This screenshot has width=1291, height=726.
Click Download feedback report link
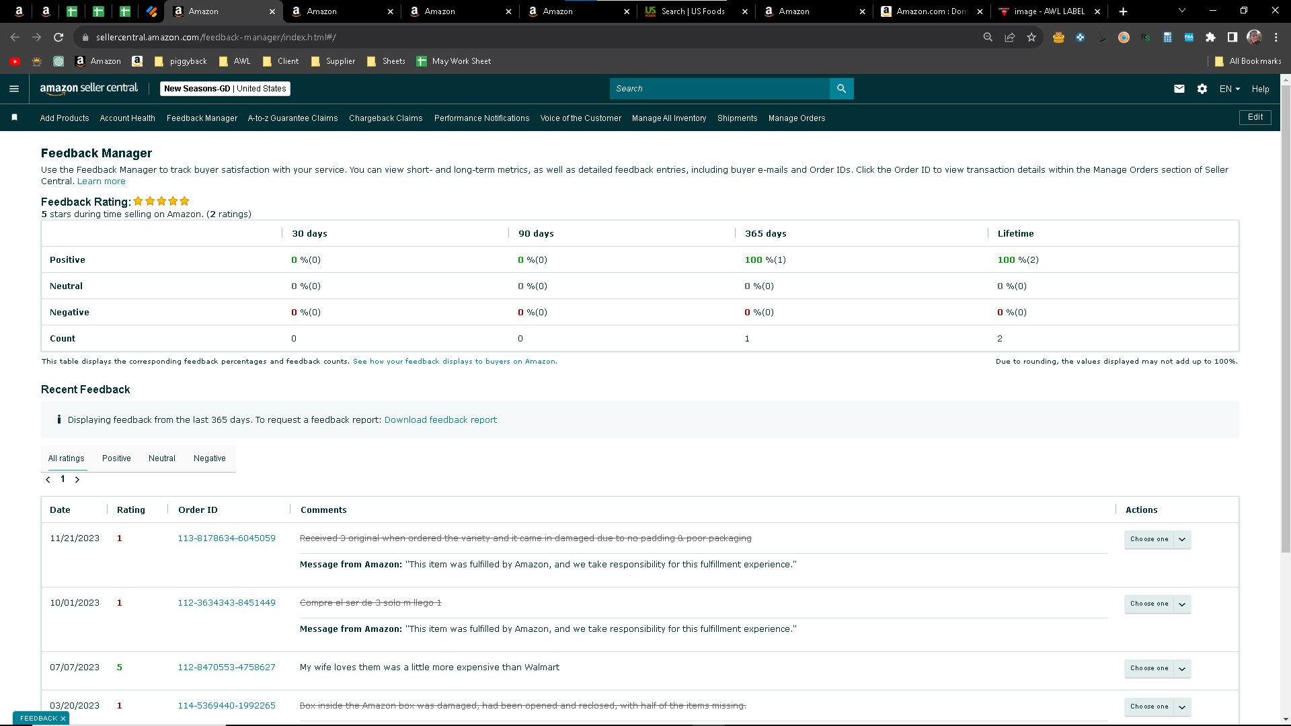[440, 420]
